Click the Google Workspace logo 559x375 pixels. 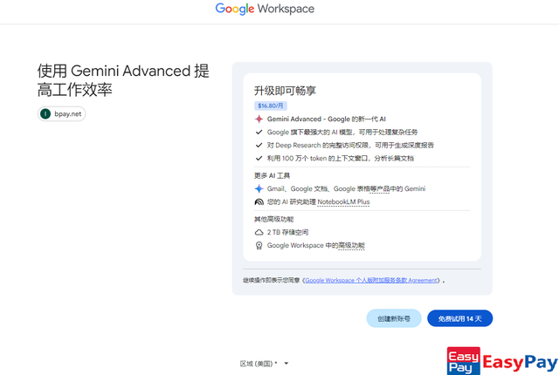click(265, 9)
